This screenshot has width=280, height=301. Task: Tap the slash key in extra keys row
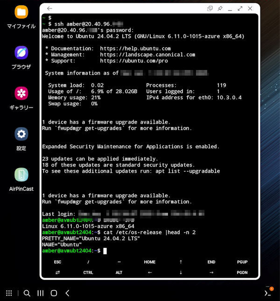coord(88,262)
